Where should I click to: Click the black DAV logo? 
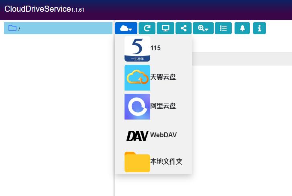coord(137,136)
